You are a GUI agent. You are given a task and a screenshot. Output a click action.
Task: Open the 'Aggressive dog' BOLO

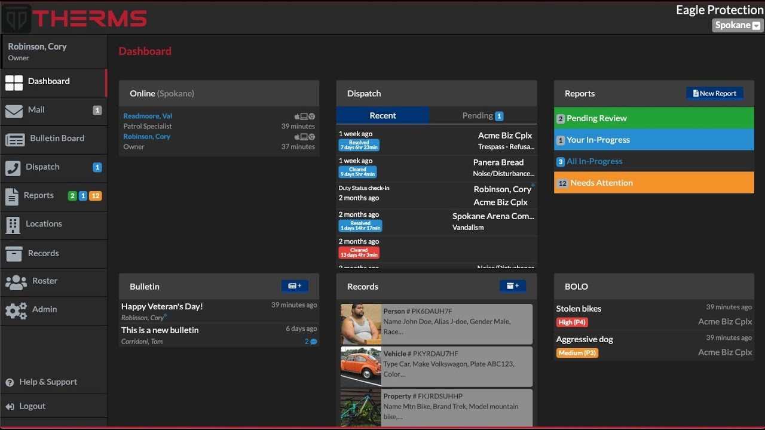tap(585, 339)
